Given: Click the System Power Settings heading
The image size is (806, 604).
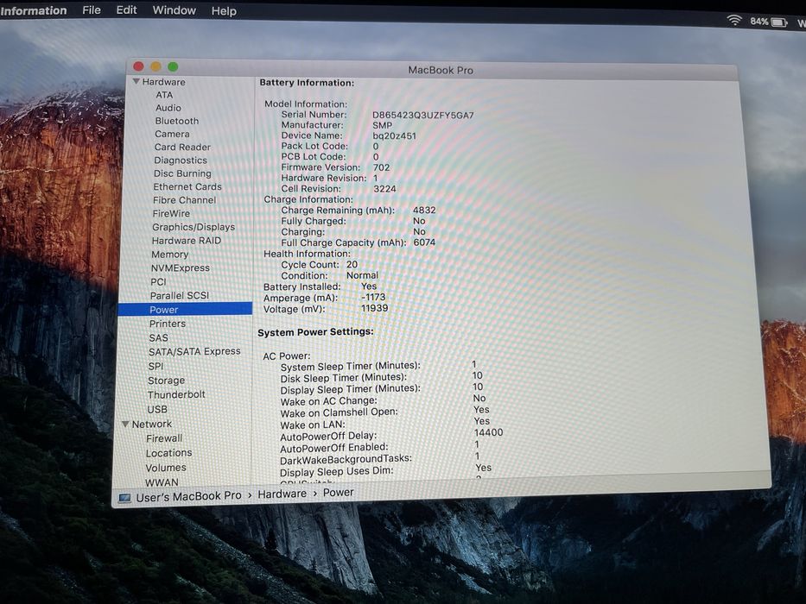Looking at the screenshot, I should [x=315, y=332].
